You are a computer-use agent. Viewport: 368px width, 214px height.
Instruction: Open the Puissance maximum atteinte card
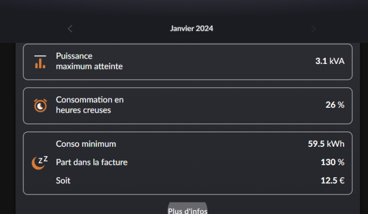(x=188, y=62)
